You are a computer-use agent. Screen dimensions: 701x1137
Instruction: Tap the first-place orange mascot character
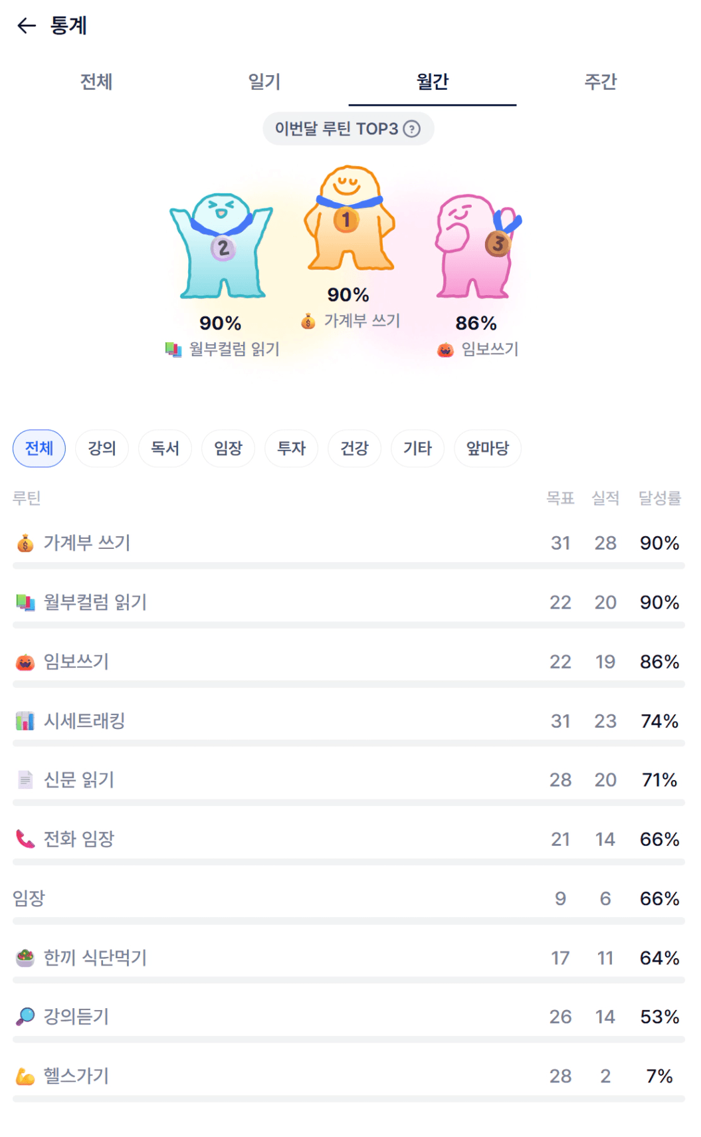coord(349,219)
